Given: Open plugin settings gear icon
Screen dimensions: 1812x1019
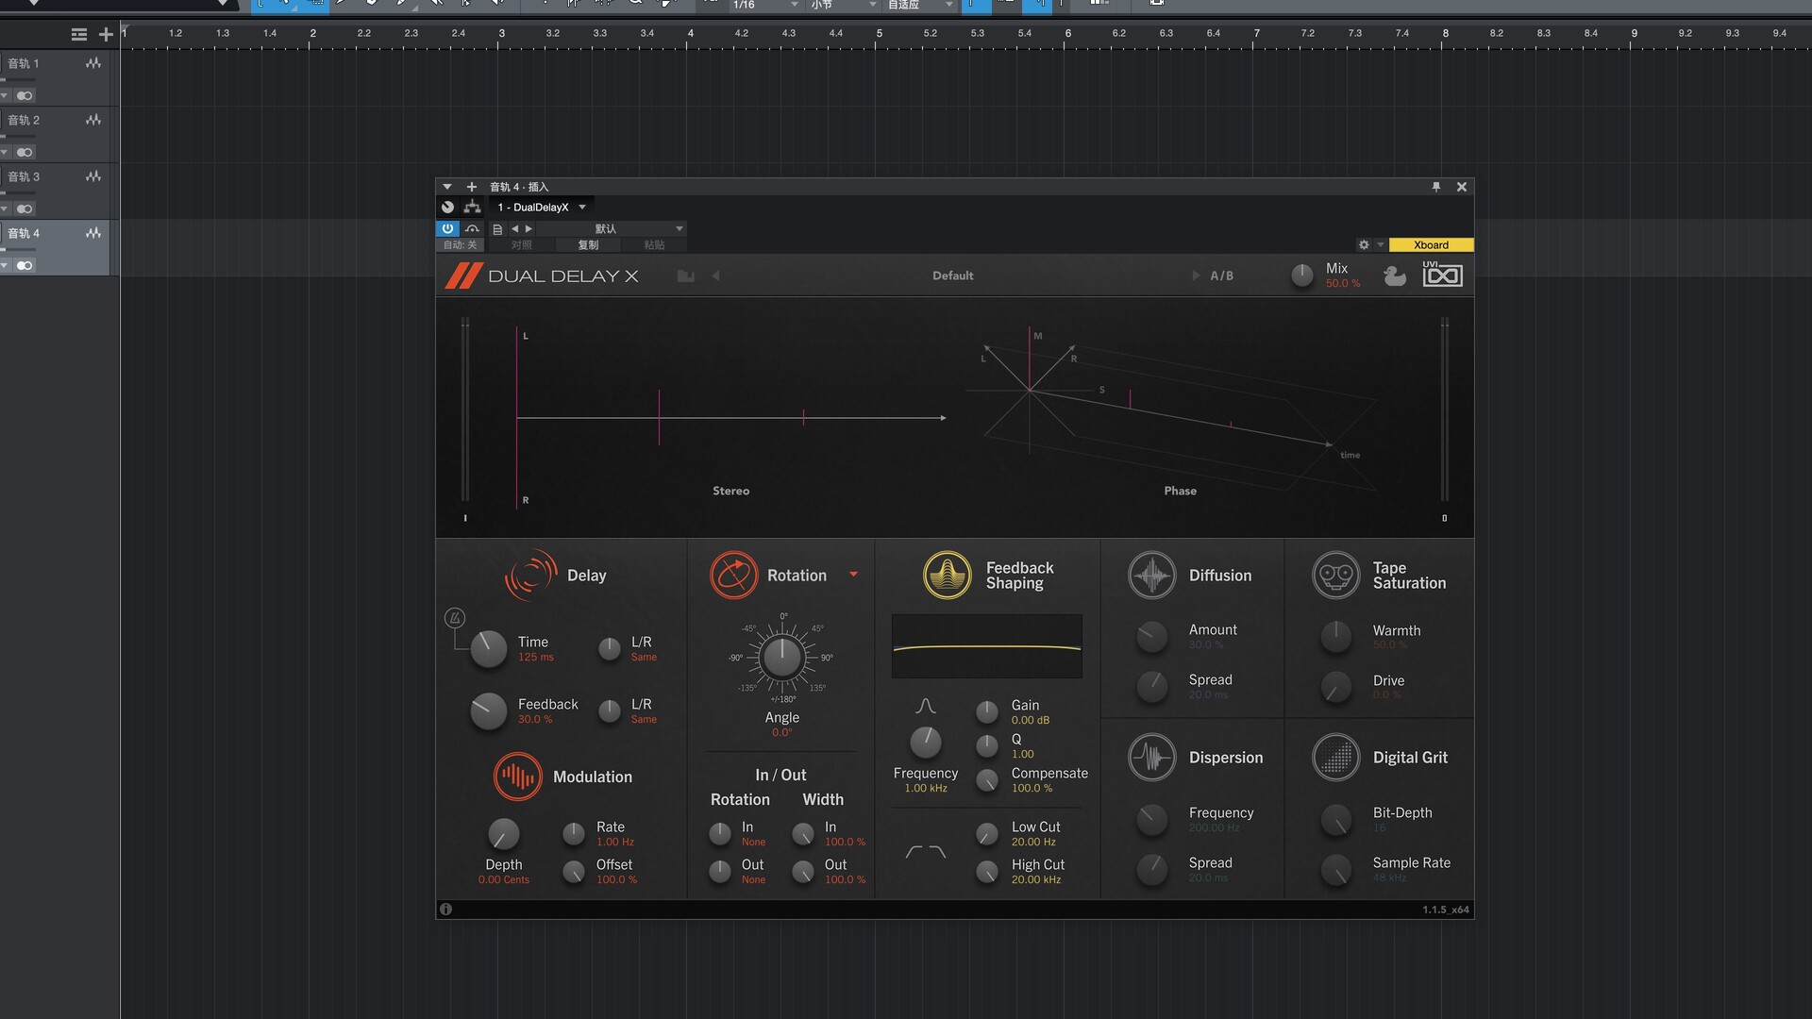Looking at the screenshot, I should click(1364, 245).
